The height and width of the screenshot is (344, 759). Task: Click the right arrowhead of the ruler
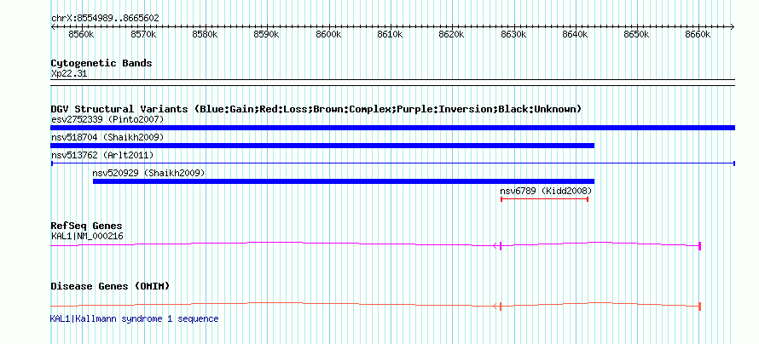[x=733, y=26]
